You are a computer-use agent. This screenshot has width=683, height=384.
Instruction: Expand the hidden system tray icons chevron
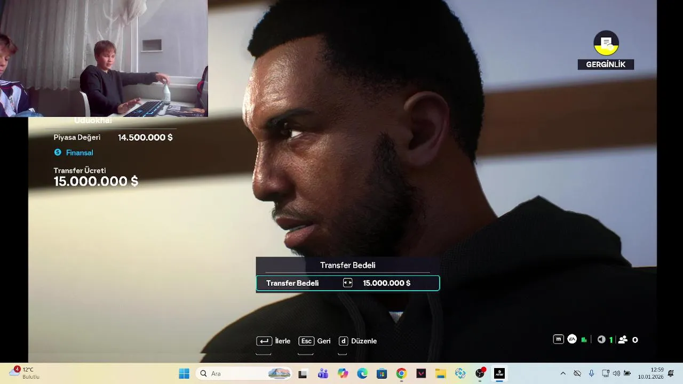[562, 373]
